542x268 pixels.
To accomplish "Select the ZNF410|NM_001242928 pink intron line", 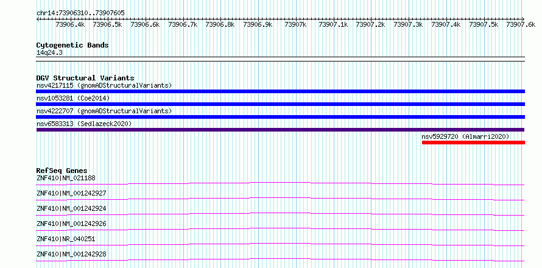I will click(280, 259).
